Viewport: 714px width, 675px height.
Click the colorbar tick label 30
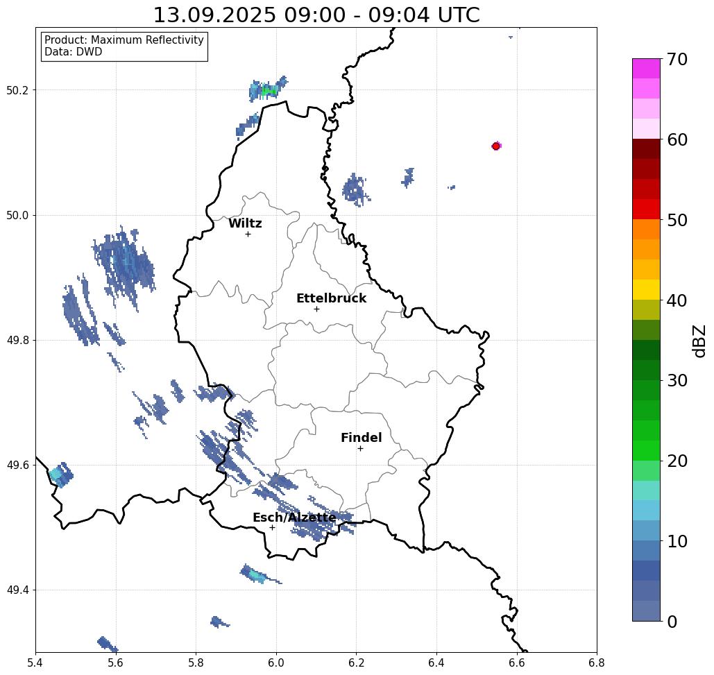(x=677, y=380)
